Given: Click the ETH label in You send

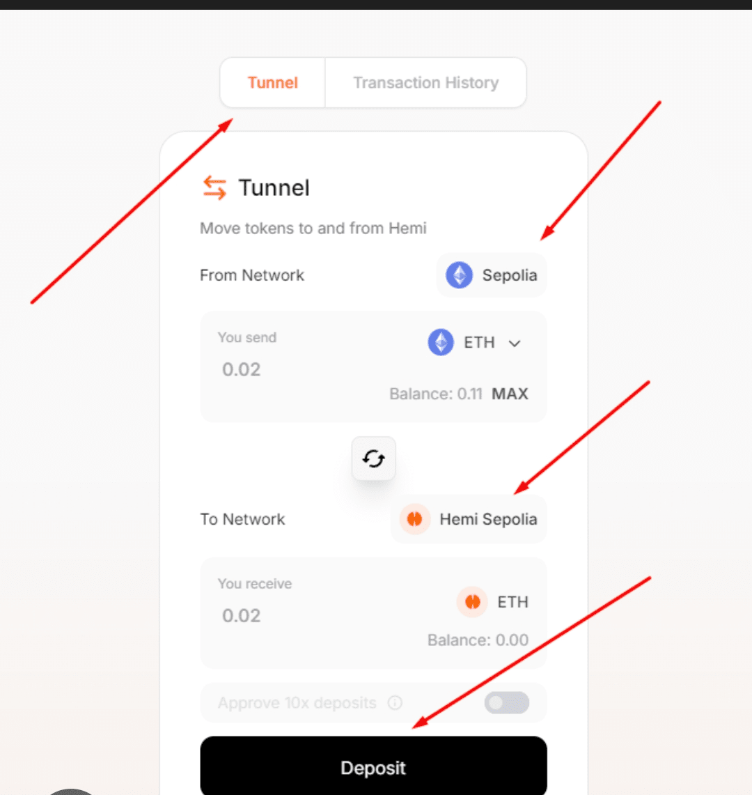Looking at the screenshot, I should click(x=479, y=342).
